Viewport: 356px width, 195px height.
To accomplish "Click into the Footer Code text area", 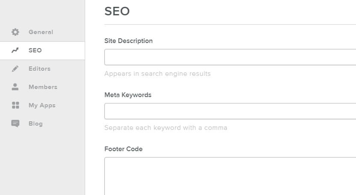I will tap(230, 175).
